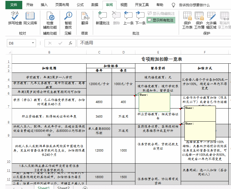Click cell with value 18000
Screen dimensions: 231x189
pos(99,177)
